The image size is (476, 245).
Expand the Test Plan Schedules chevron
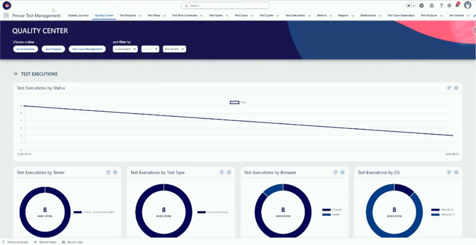coord(201,16)
